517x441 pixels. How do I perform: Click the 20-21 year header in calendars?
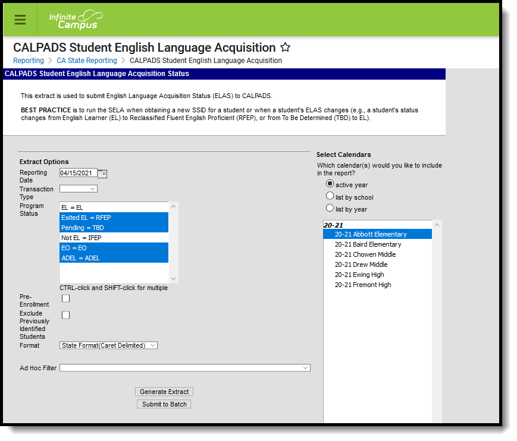333,225
